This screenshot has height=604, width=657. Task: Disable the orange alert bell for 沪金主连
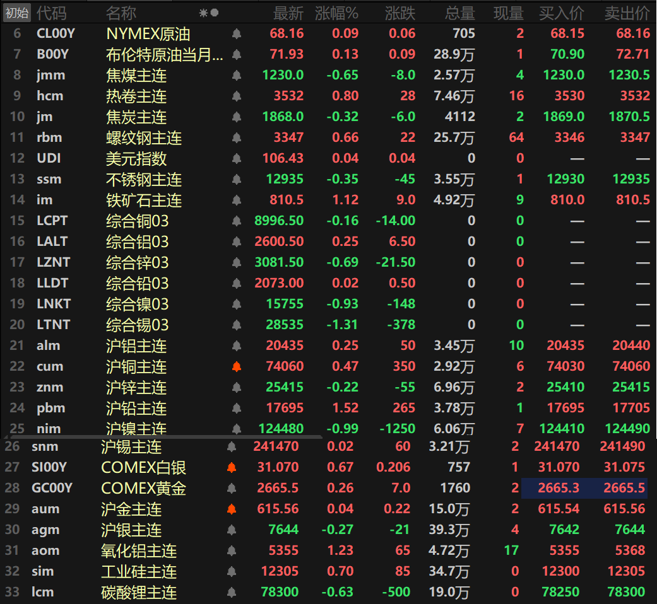(237, 508)
